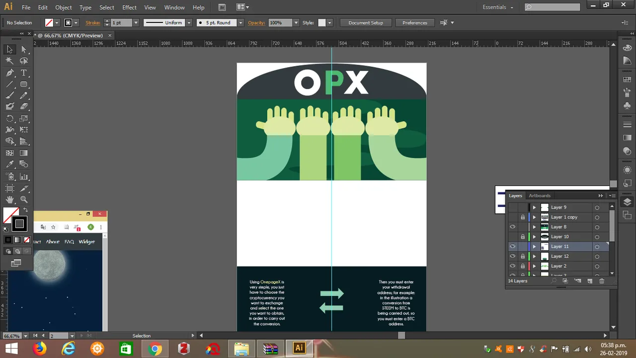The height and width of the screenshot is (358, 636).
Task: Swap fill and stroke colors
Action: (x=26, y=210)
